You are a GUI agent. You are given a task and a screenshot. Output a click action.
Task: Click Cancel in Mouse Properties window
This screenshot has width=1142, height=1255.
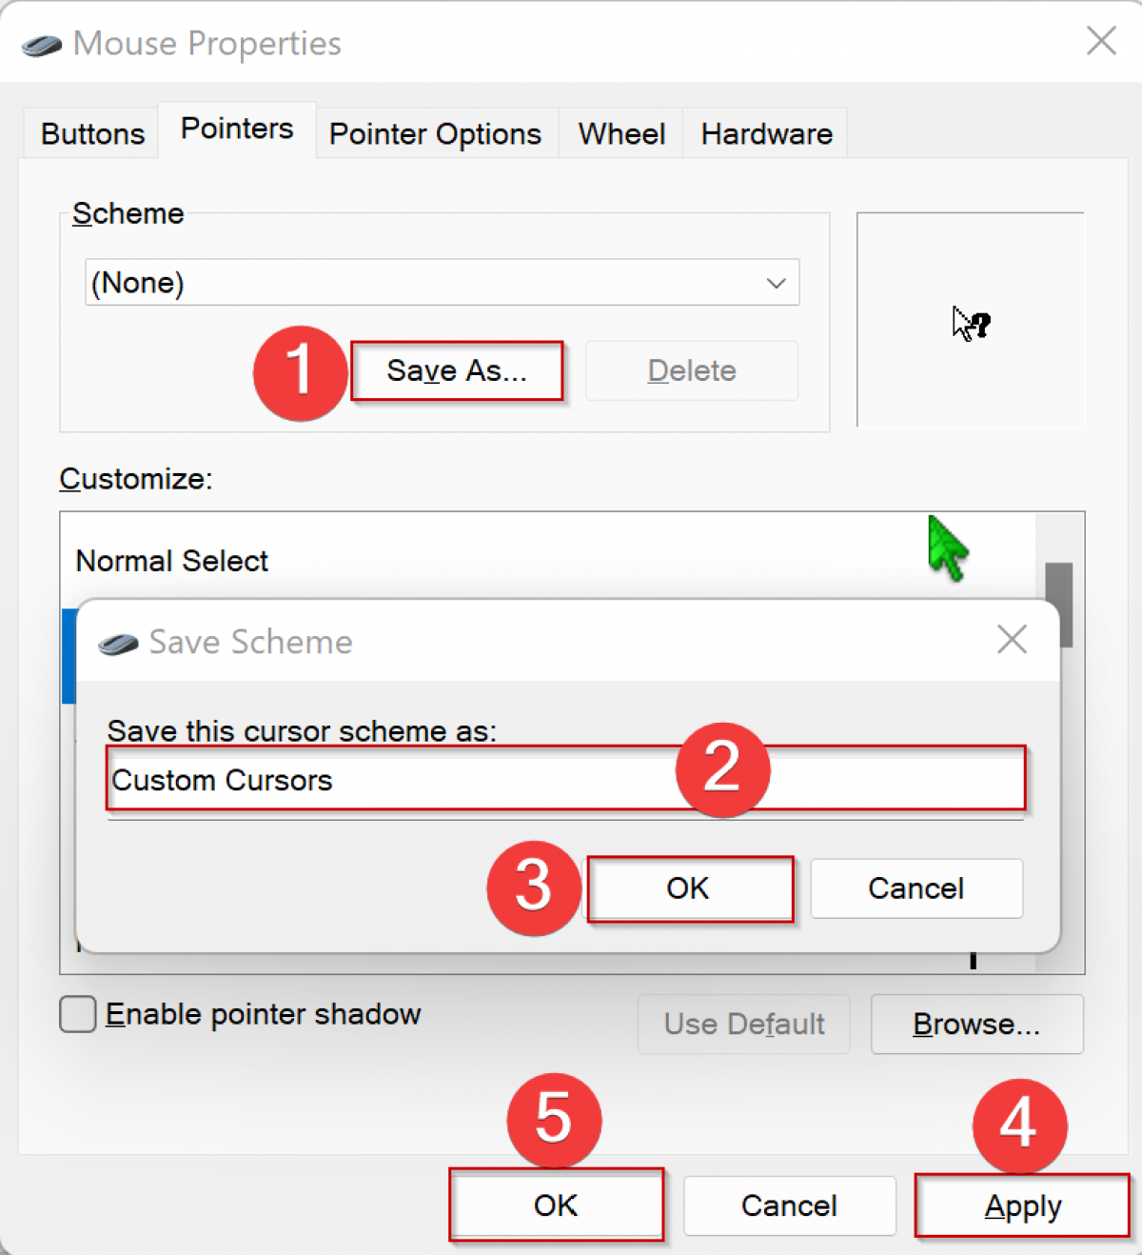tap(790, 1205)
